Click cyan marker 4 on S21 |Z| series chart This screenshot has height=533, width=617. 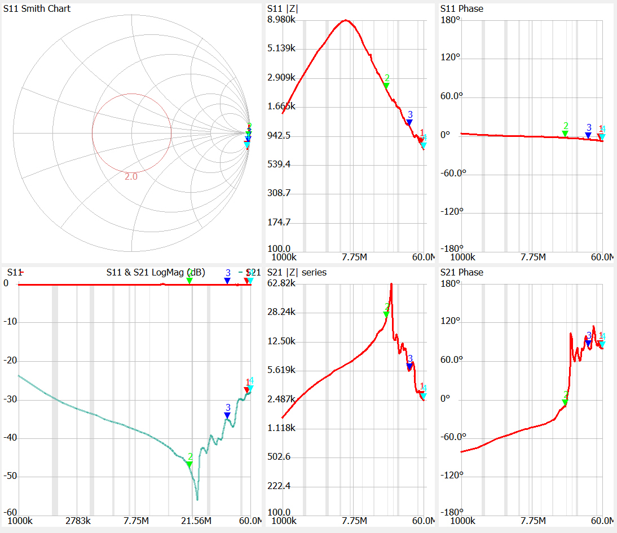pyautogui.click(x=424, y=396)
